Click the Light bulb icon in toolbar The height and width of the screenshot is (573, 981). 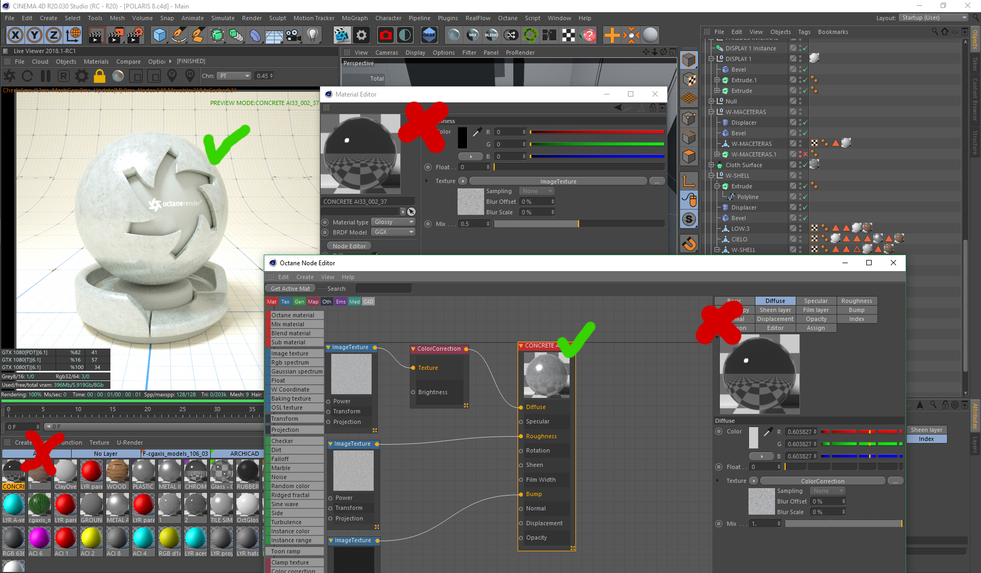(x=313, y=36)
